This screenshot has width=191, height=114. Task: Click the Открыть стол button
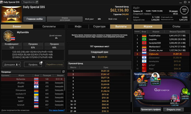coord(174,110)
